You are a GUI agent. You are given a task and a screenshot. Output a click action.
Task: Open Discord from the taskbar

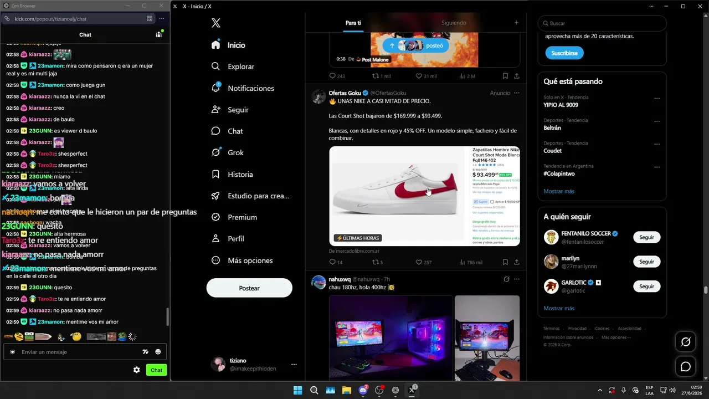click(x=363, y=390)
